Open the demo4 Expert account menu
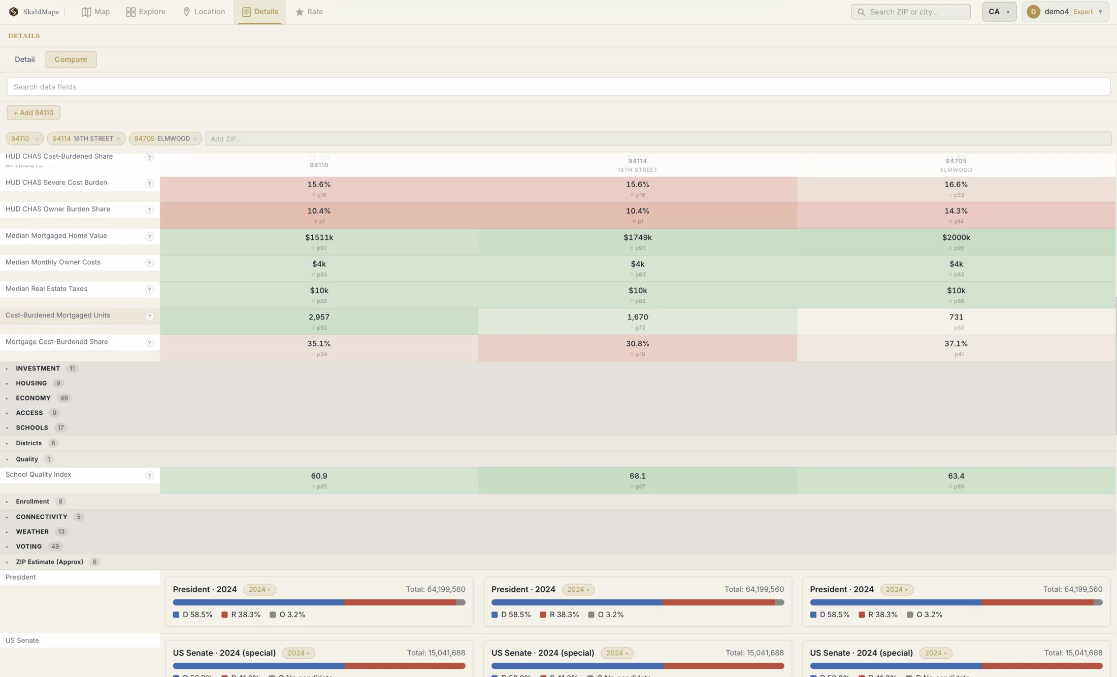This screenshot has width=1117, height=677. 1065,12
